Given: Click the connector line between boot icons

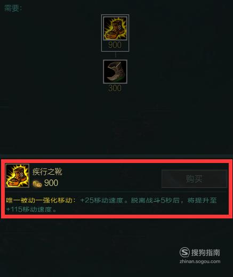Looking at the screenshot, I should (x=115, y=55).
